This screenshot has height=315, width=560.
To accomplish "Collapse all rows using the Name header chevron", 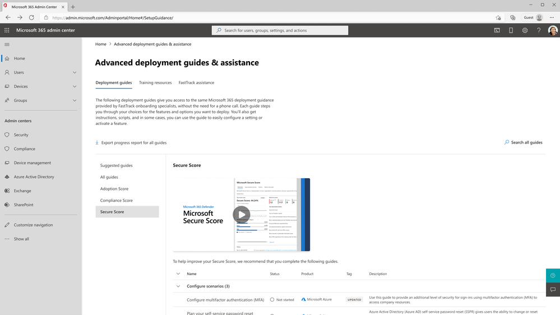I will pos(178,274).
